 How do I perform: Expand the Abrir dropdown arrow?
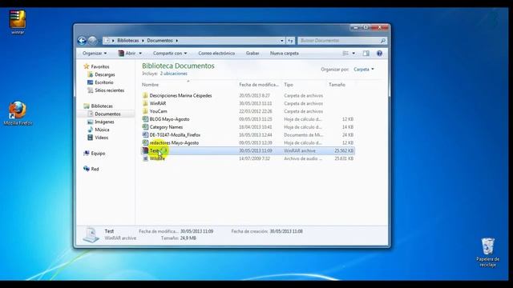click(x=140, y=54)
